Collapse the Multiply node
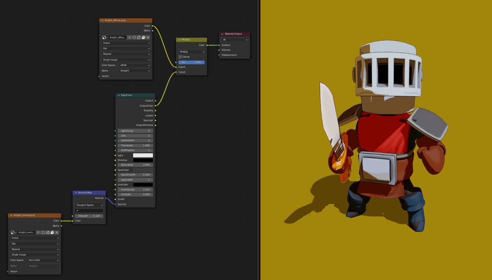The width and height of the screenshot is (492, 280). coord(179,40)
